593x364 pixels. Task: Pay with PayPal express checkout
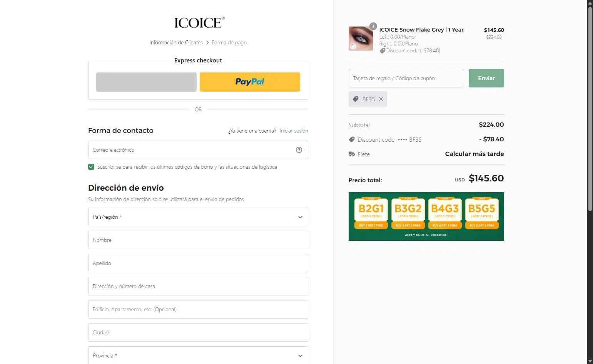pos(250,82)
